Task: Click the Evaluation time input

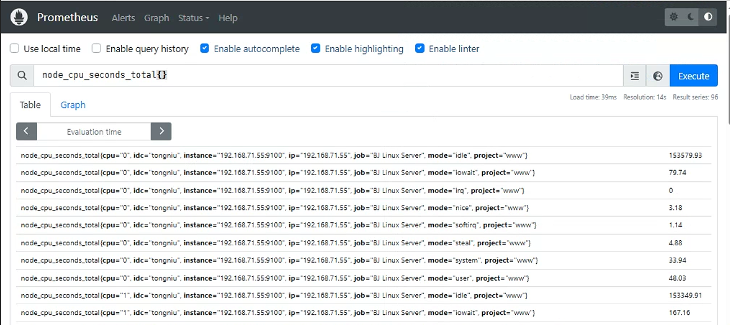Action: coord(94,131)
